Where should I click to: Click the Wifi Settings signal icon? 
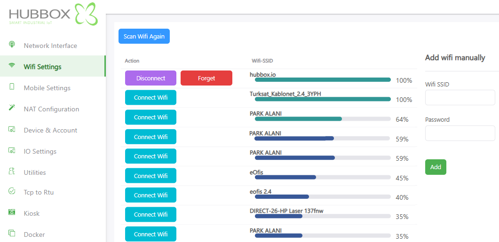point(12,66)
